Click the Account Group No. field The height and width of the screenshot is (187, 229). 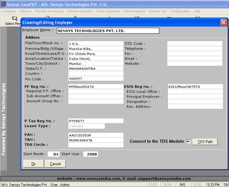[x=96, y=101]
